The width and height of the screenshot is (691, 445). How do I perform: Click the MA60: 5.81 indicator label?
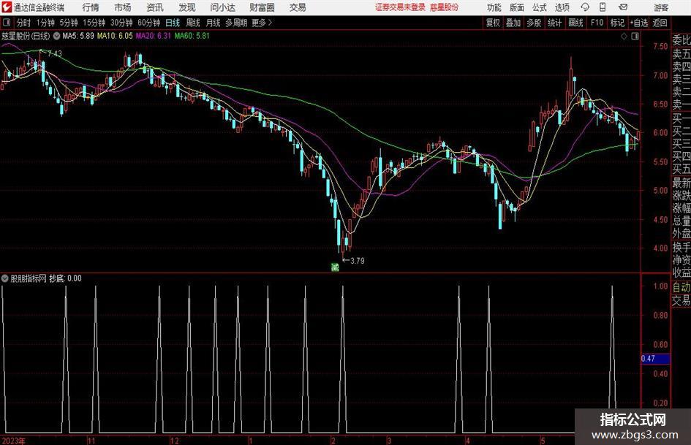[192, 36]
